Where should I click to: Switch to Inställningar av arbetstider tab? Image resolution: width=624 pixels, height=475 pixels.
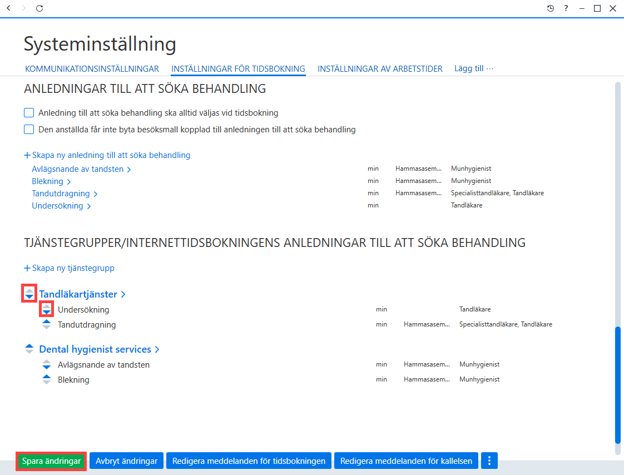380,69
